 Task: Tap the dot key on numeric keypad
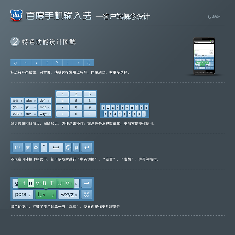click(x=90, y=114)
